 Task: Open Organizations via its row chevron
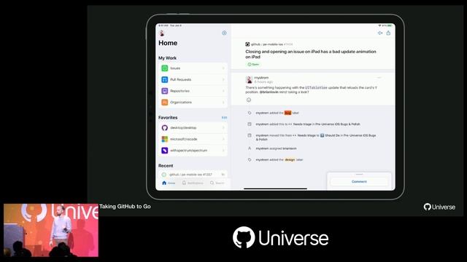pyautogui.click(x=223, y=102)
